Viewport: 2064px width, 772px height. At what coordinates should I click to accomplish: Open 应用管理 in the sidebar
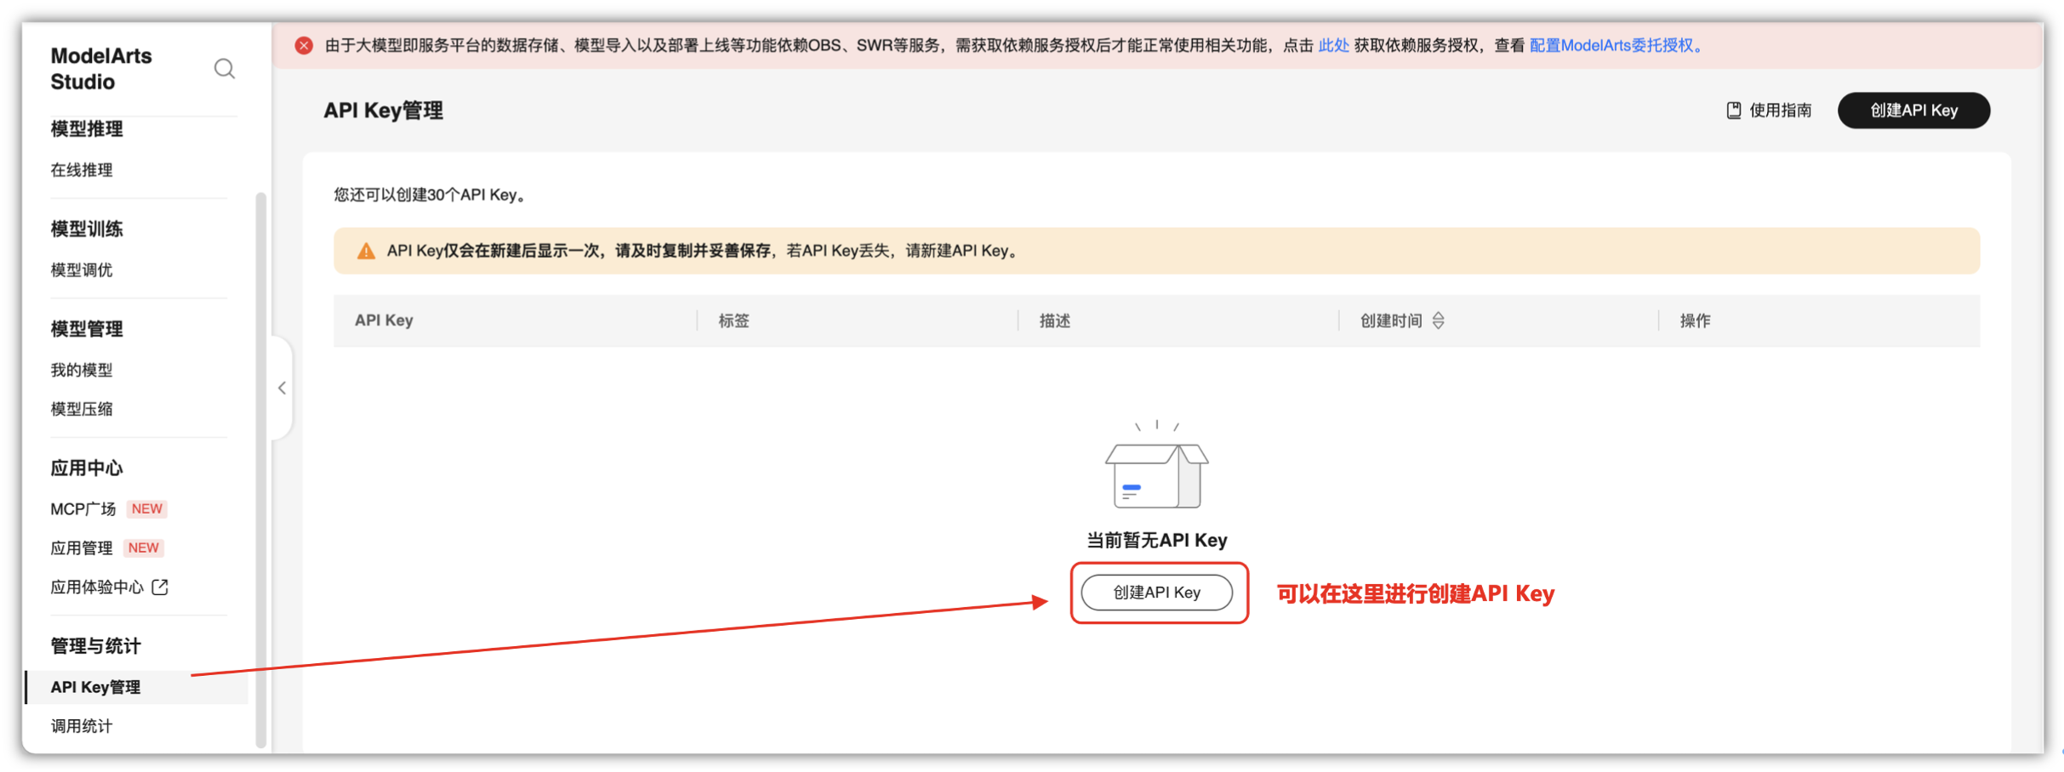82,548
